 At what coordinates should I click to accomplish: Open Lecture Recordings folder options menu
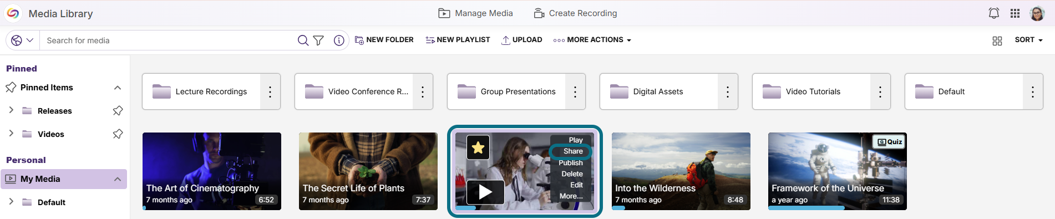click(x=270, y=91)
